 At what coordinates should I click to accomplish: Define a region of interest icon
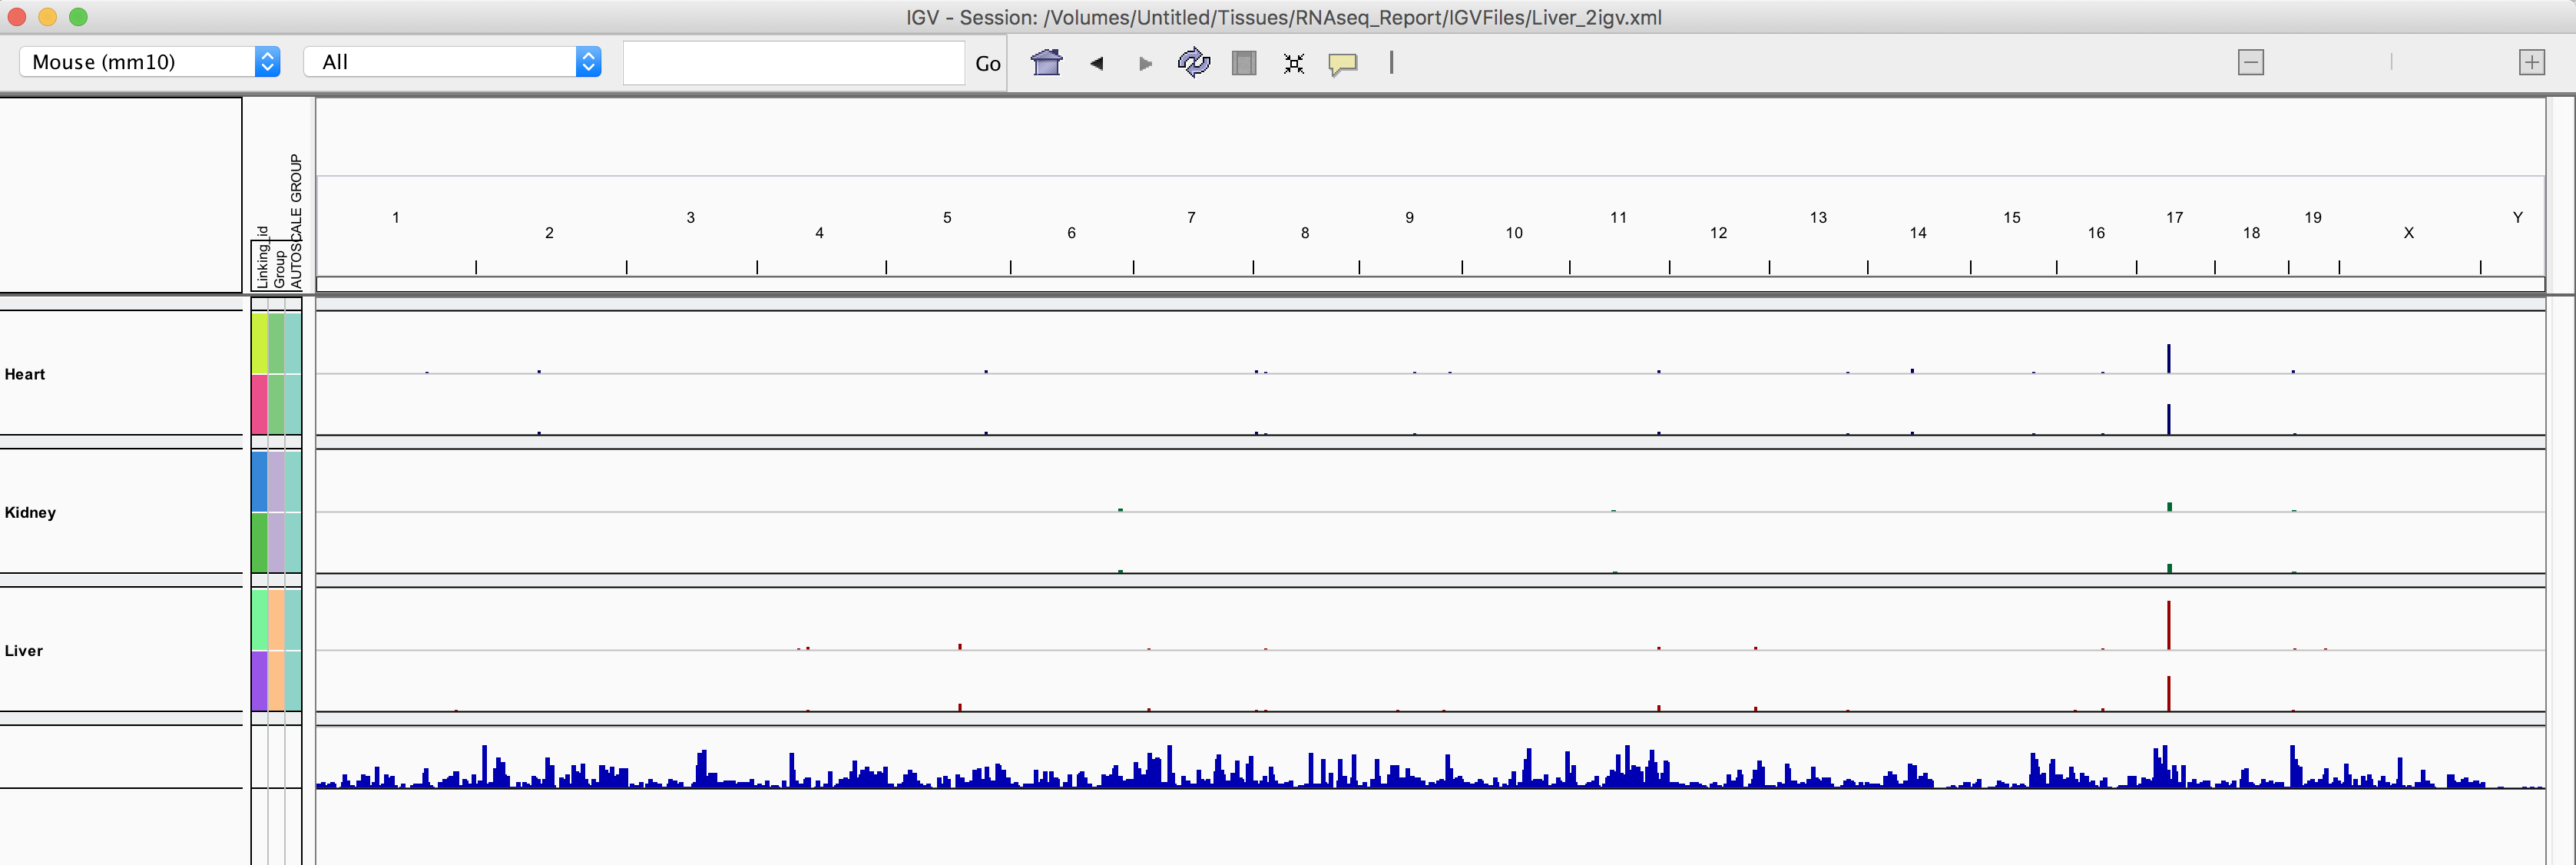tap(1243, 63)
